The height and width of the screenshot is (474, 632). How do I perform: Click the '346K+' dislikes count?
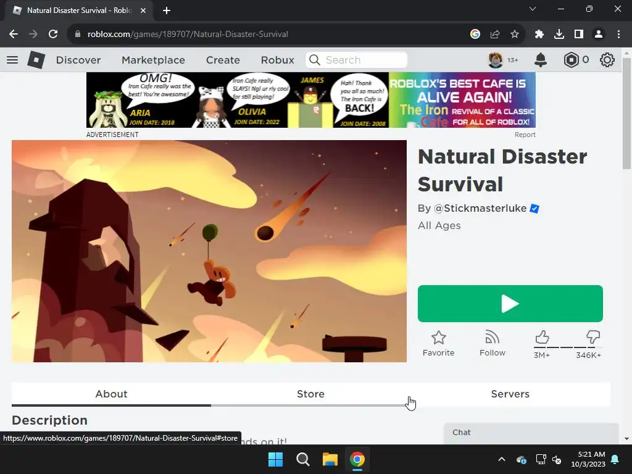[588, 355]
